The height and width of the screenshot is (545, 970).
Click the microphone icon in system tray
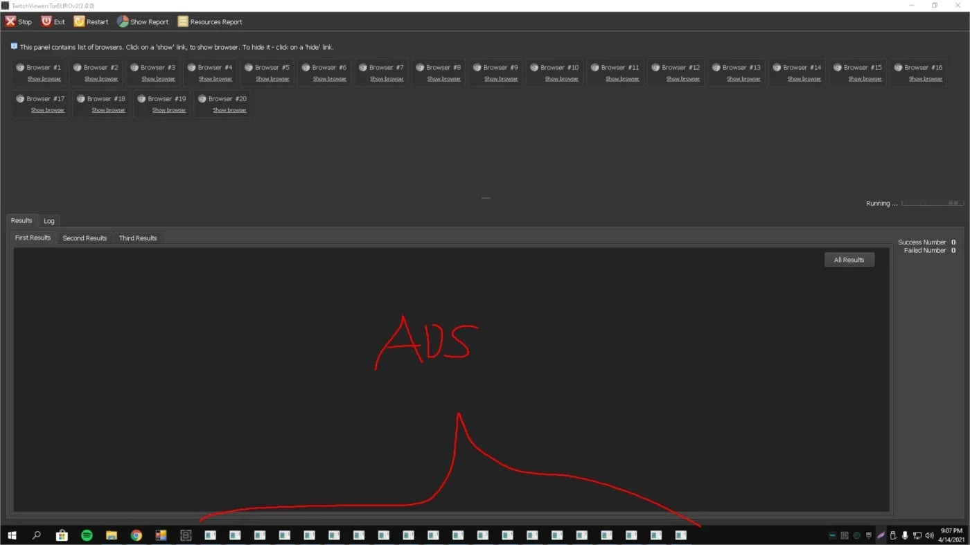905,535
